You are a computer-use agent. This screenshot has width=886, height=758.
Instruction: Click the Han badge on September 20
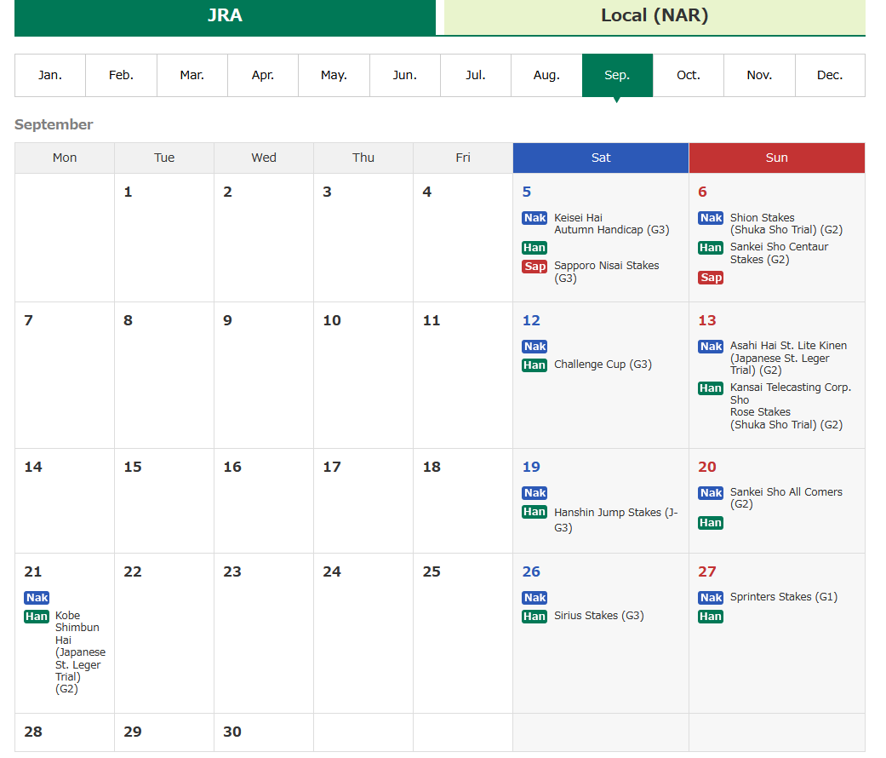coord(711,523)
